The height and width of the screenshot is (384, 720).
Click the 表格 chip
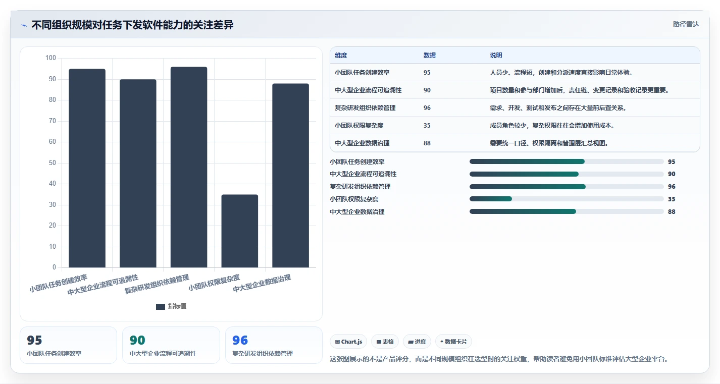385,342
